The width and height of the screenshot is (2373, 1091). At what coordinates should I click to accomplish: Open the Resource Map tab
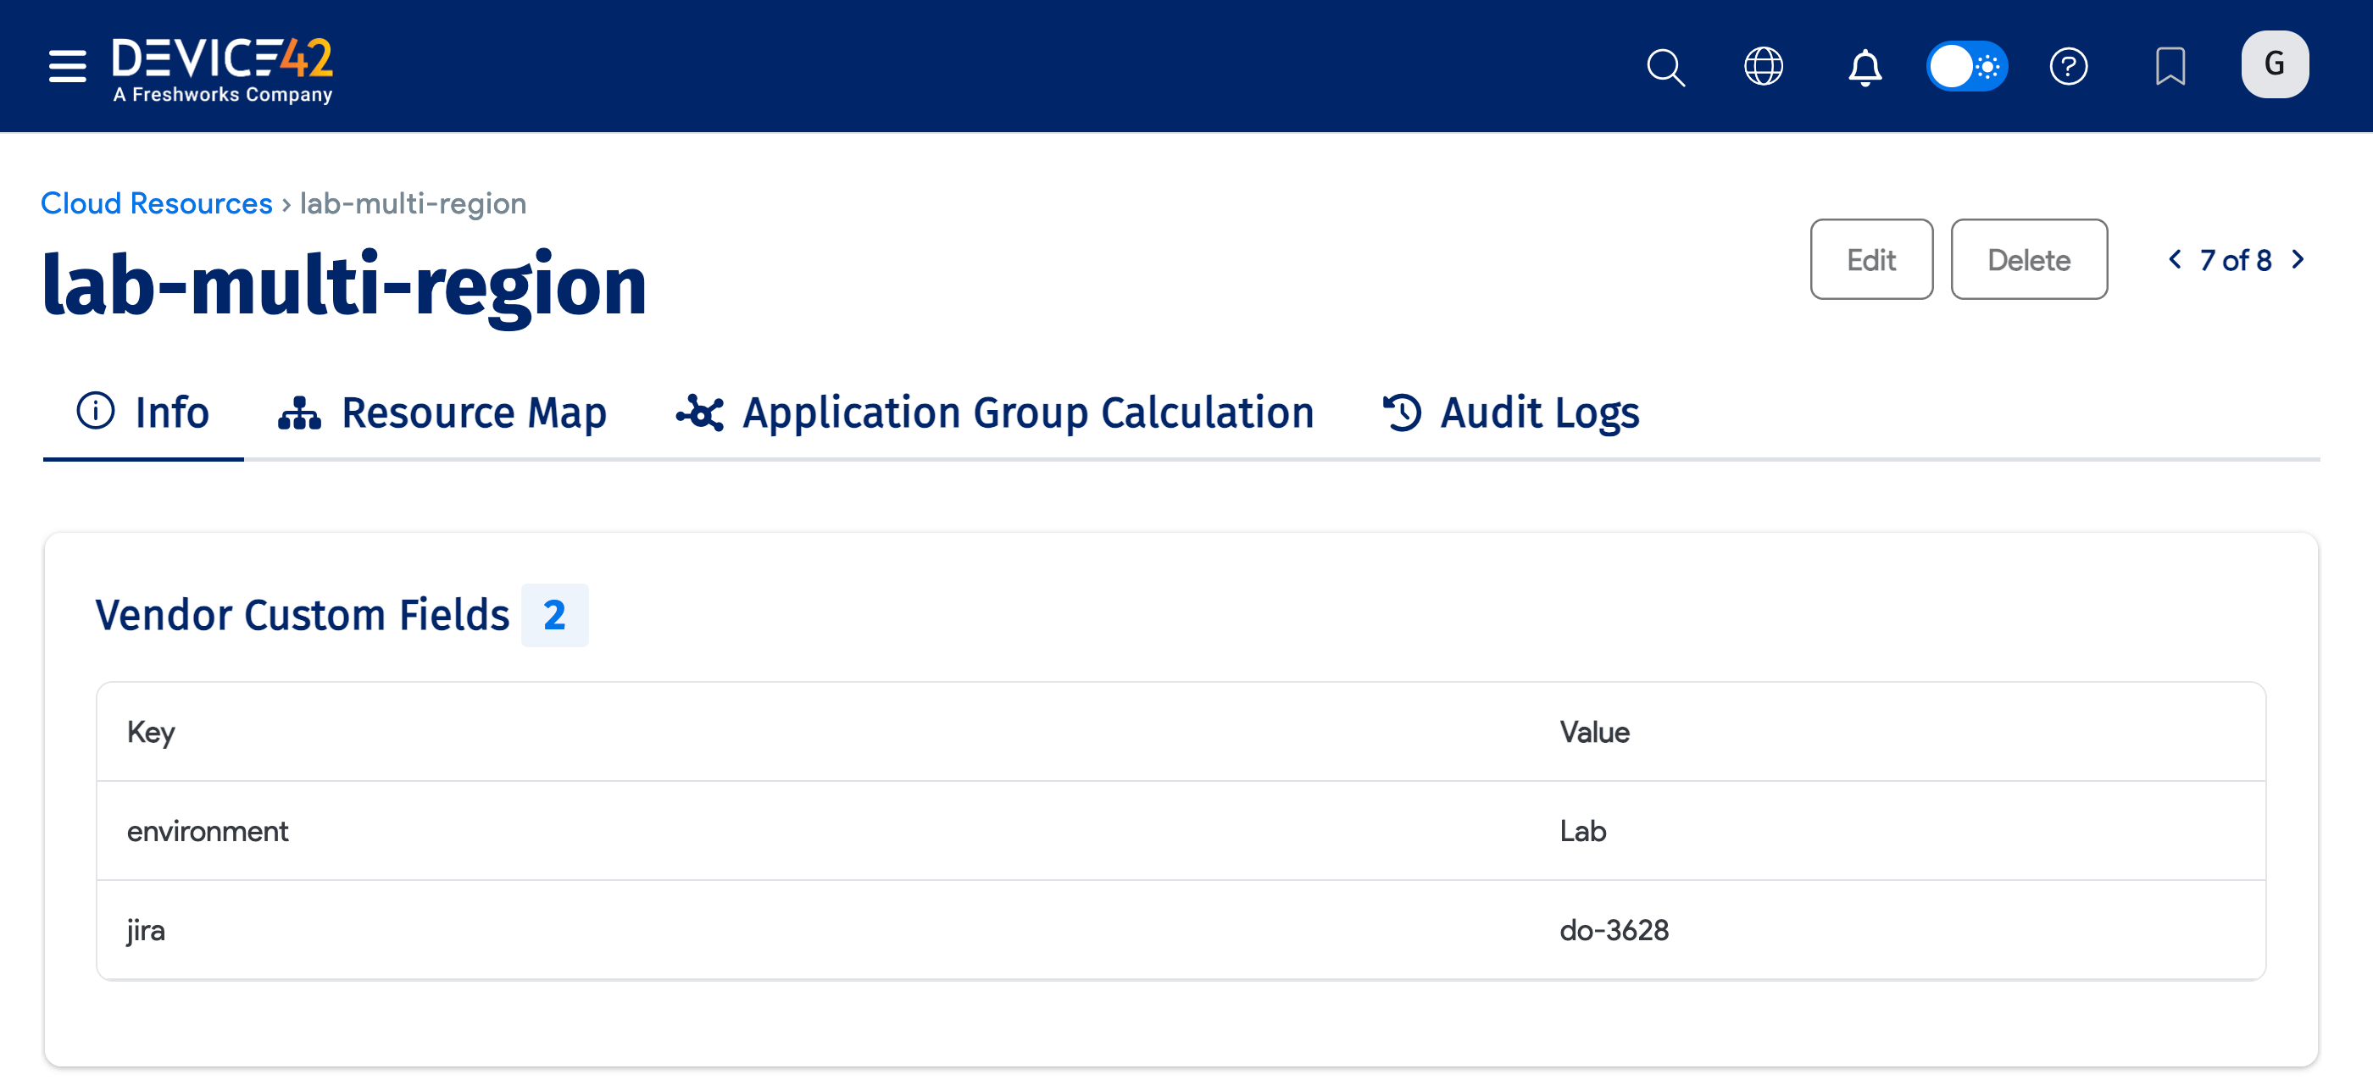click(x=443, y=413)
